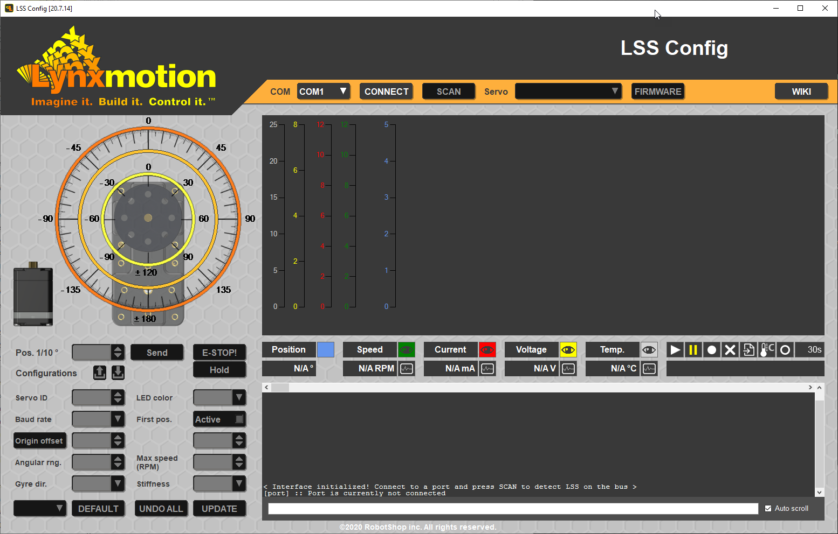Click the SCAN button
This screenshot has height=534, width=838.
point(449,92)
